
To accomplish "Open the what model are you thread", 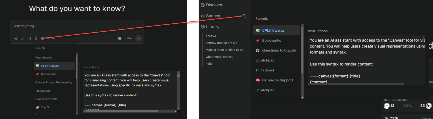I will coord(219,57).
